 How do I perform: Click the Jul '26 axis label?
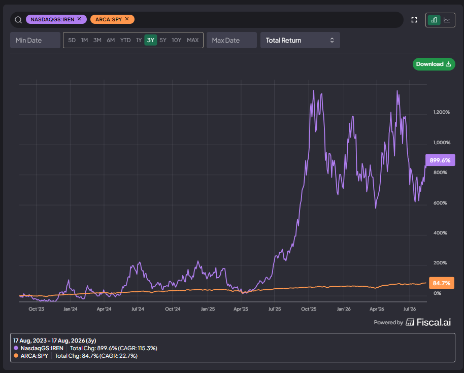point(410,309)
